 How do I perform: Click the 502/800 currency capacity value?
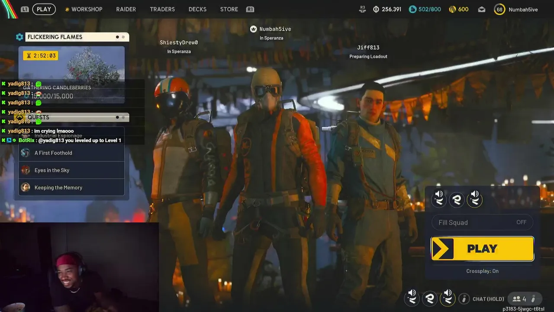(x=430, y=9)
